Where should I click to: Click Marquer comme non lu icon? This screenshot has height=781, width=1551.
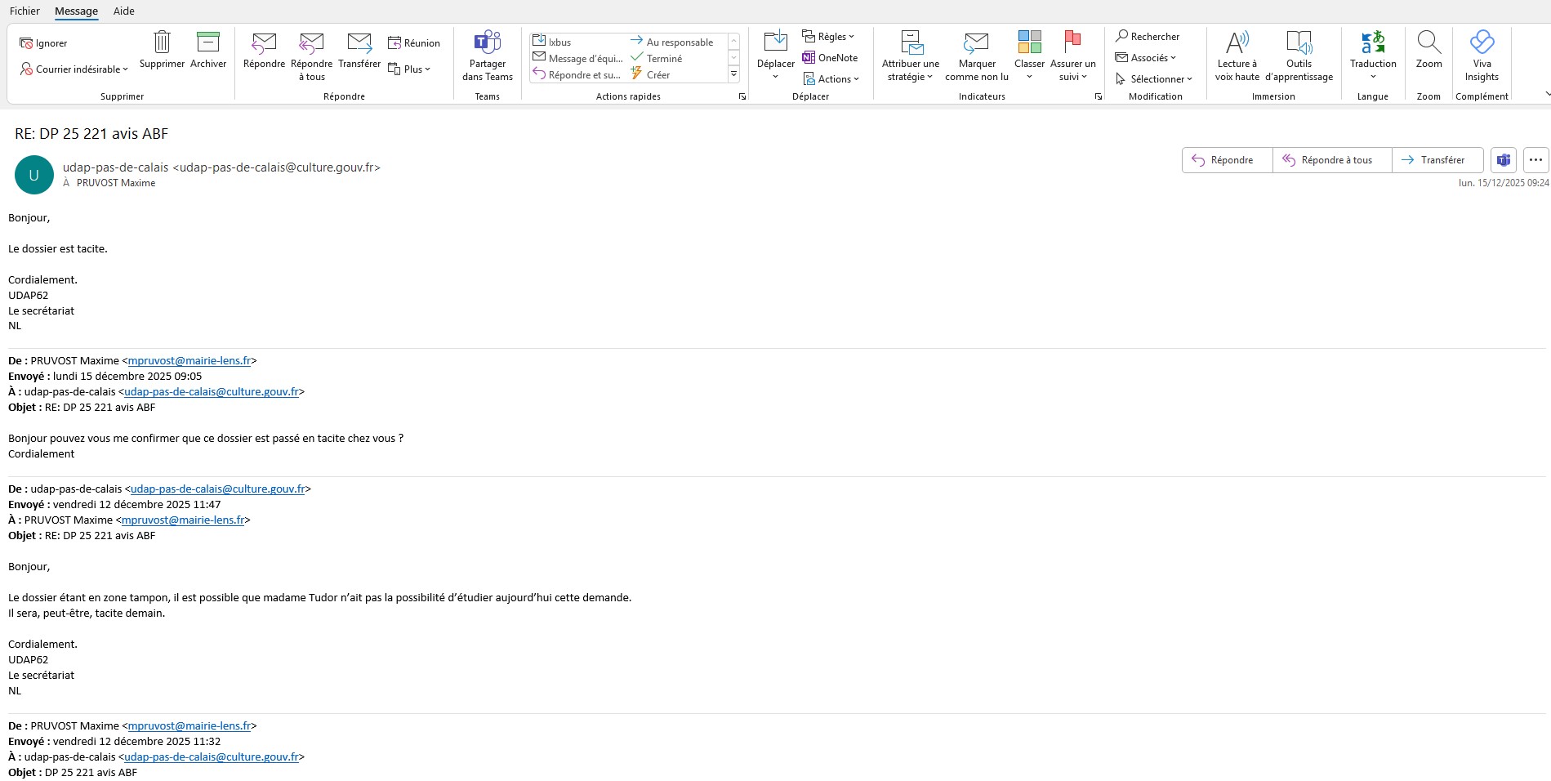976,42
